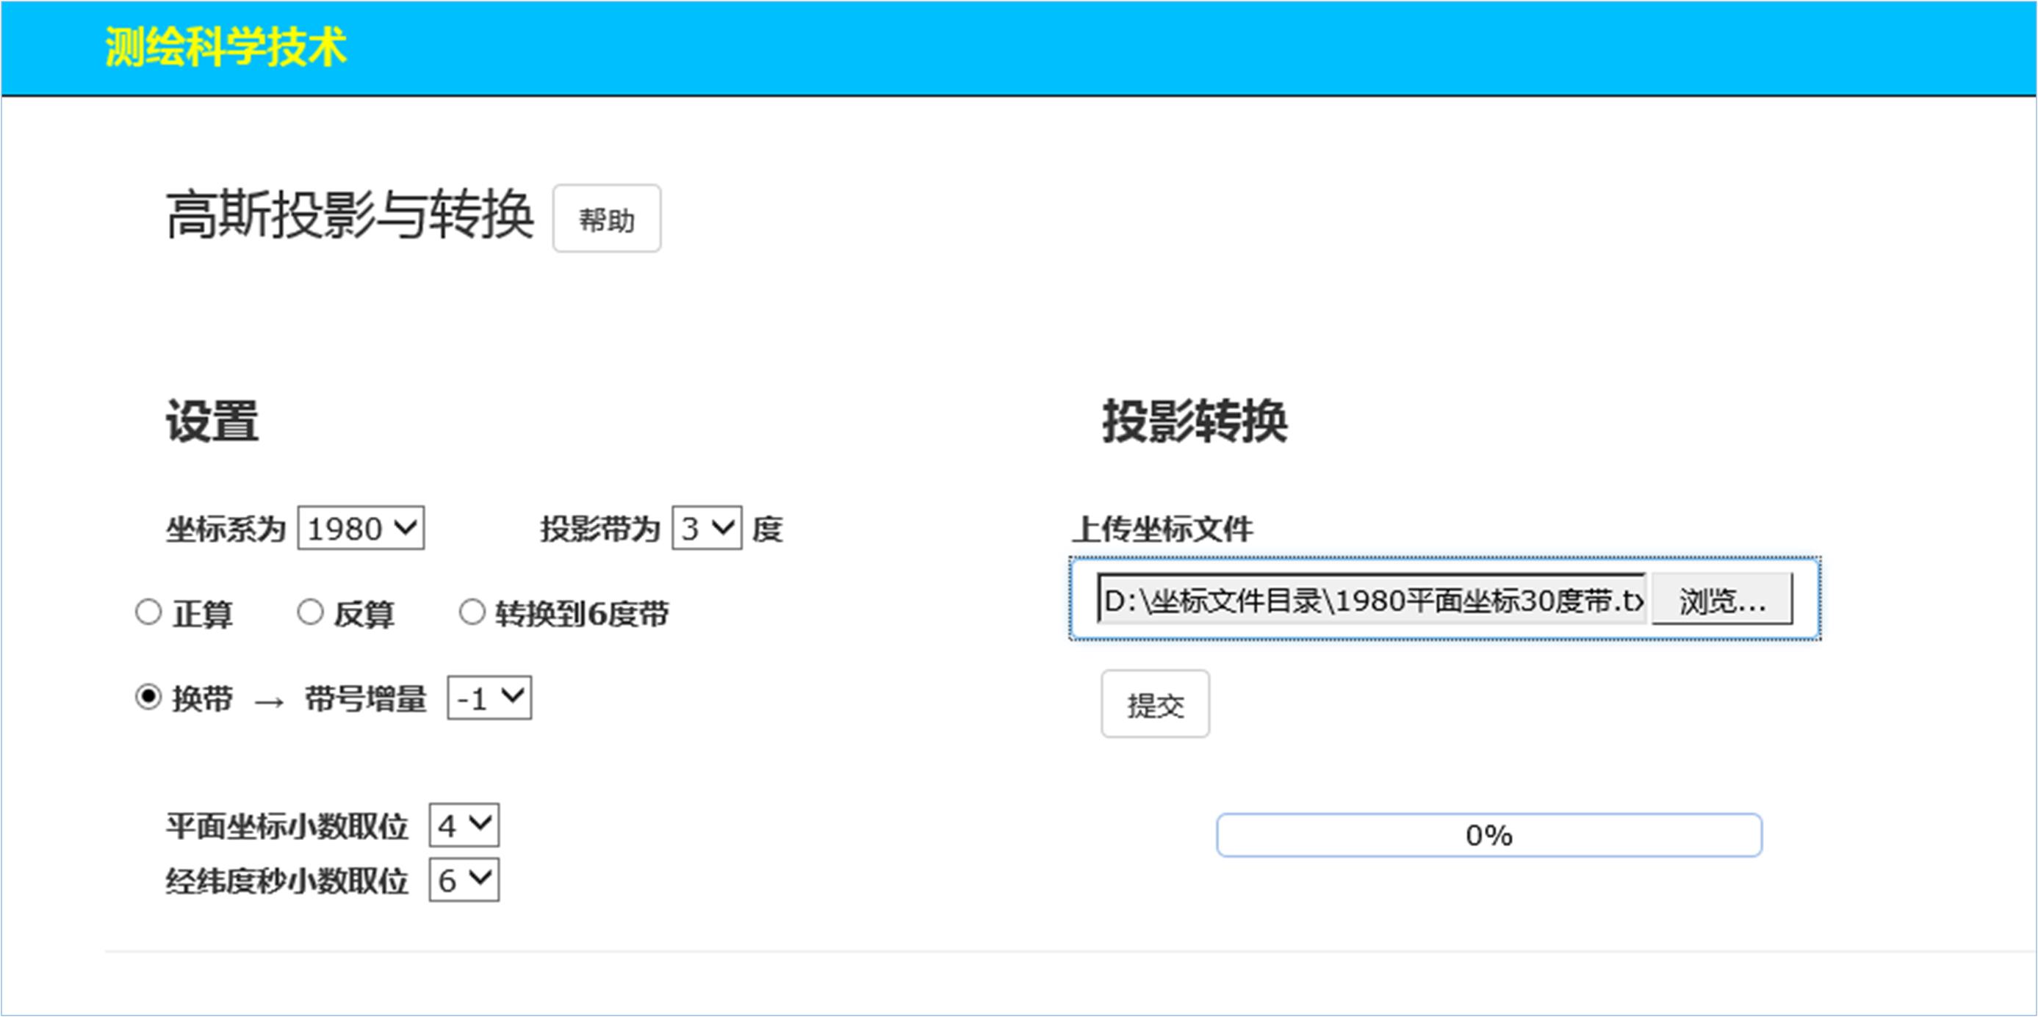Expand the 带号增量 -1 dropdown
This screenshot has width=2038, height=1017.
tap(489, 698)
